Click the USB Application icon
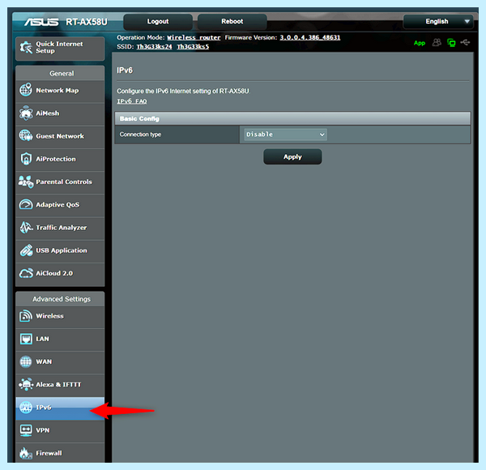 click(x=26, y=250)
